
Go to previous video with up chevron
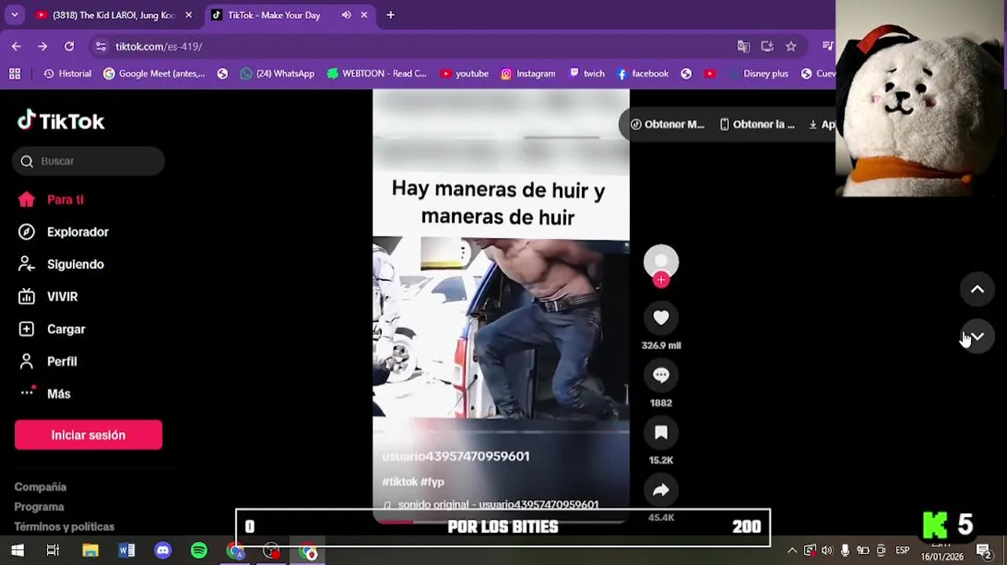coord(977,290)
